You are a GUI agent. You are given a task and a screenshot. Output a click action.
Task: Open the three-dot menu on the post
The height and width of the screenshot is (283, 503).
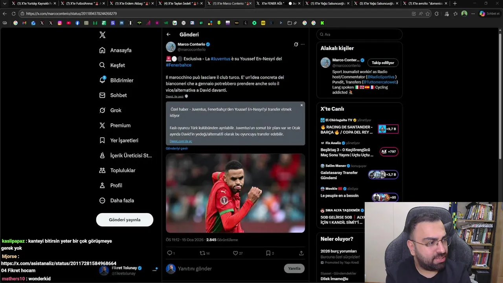pos(303,44)
